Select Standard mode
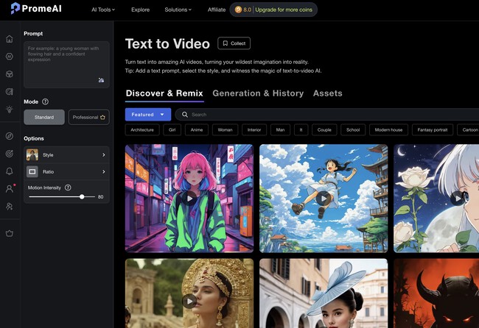This screenshot has height=328, width=479. 44,117
